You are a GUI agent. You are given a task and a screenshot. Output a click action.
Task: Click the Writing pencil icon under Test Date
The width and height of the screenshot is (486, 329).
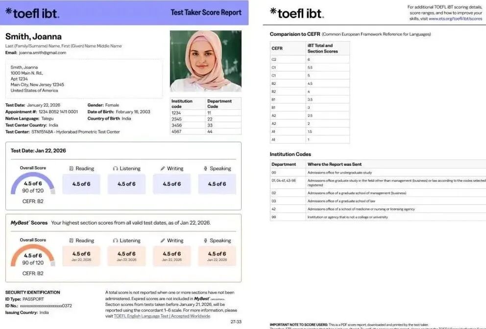pos(163,168)
